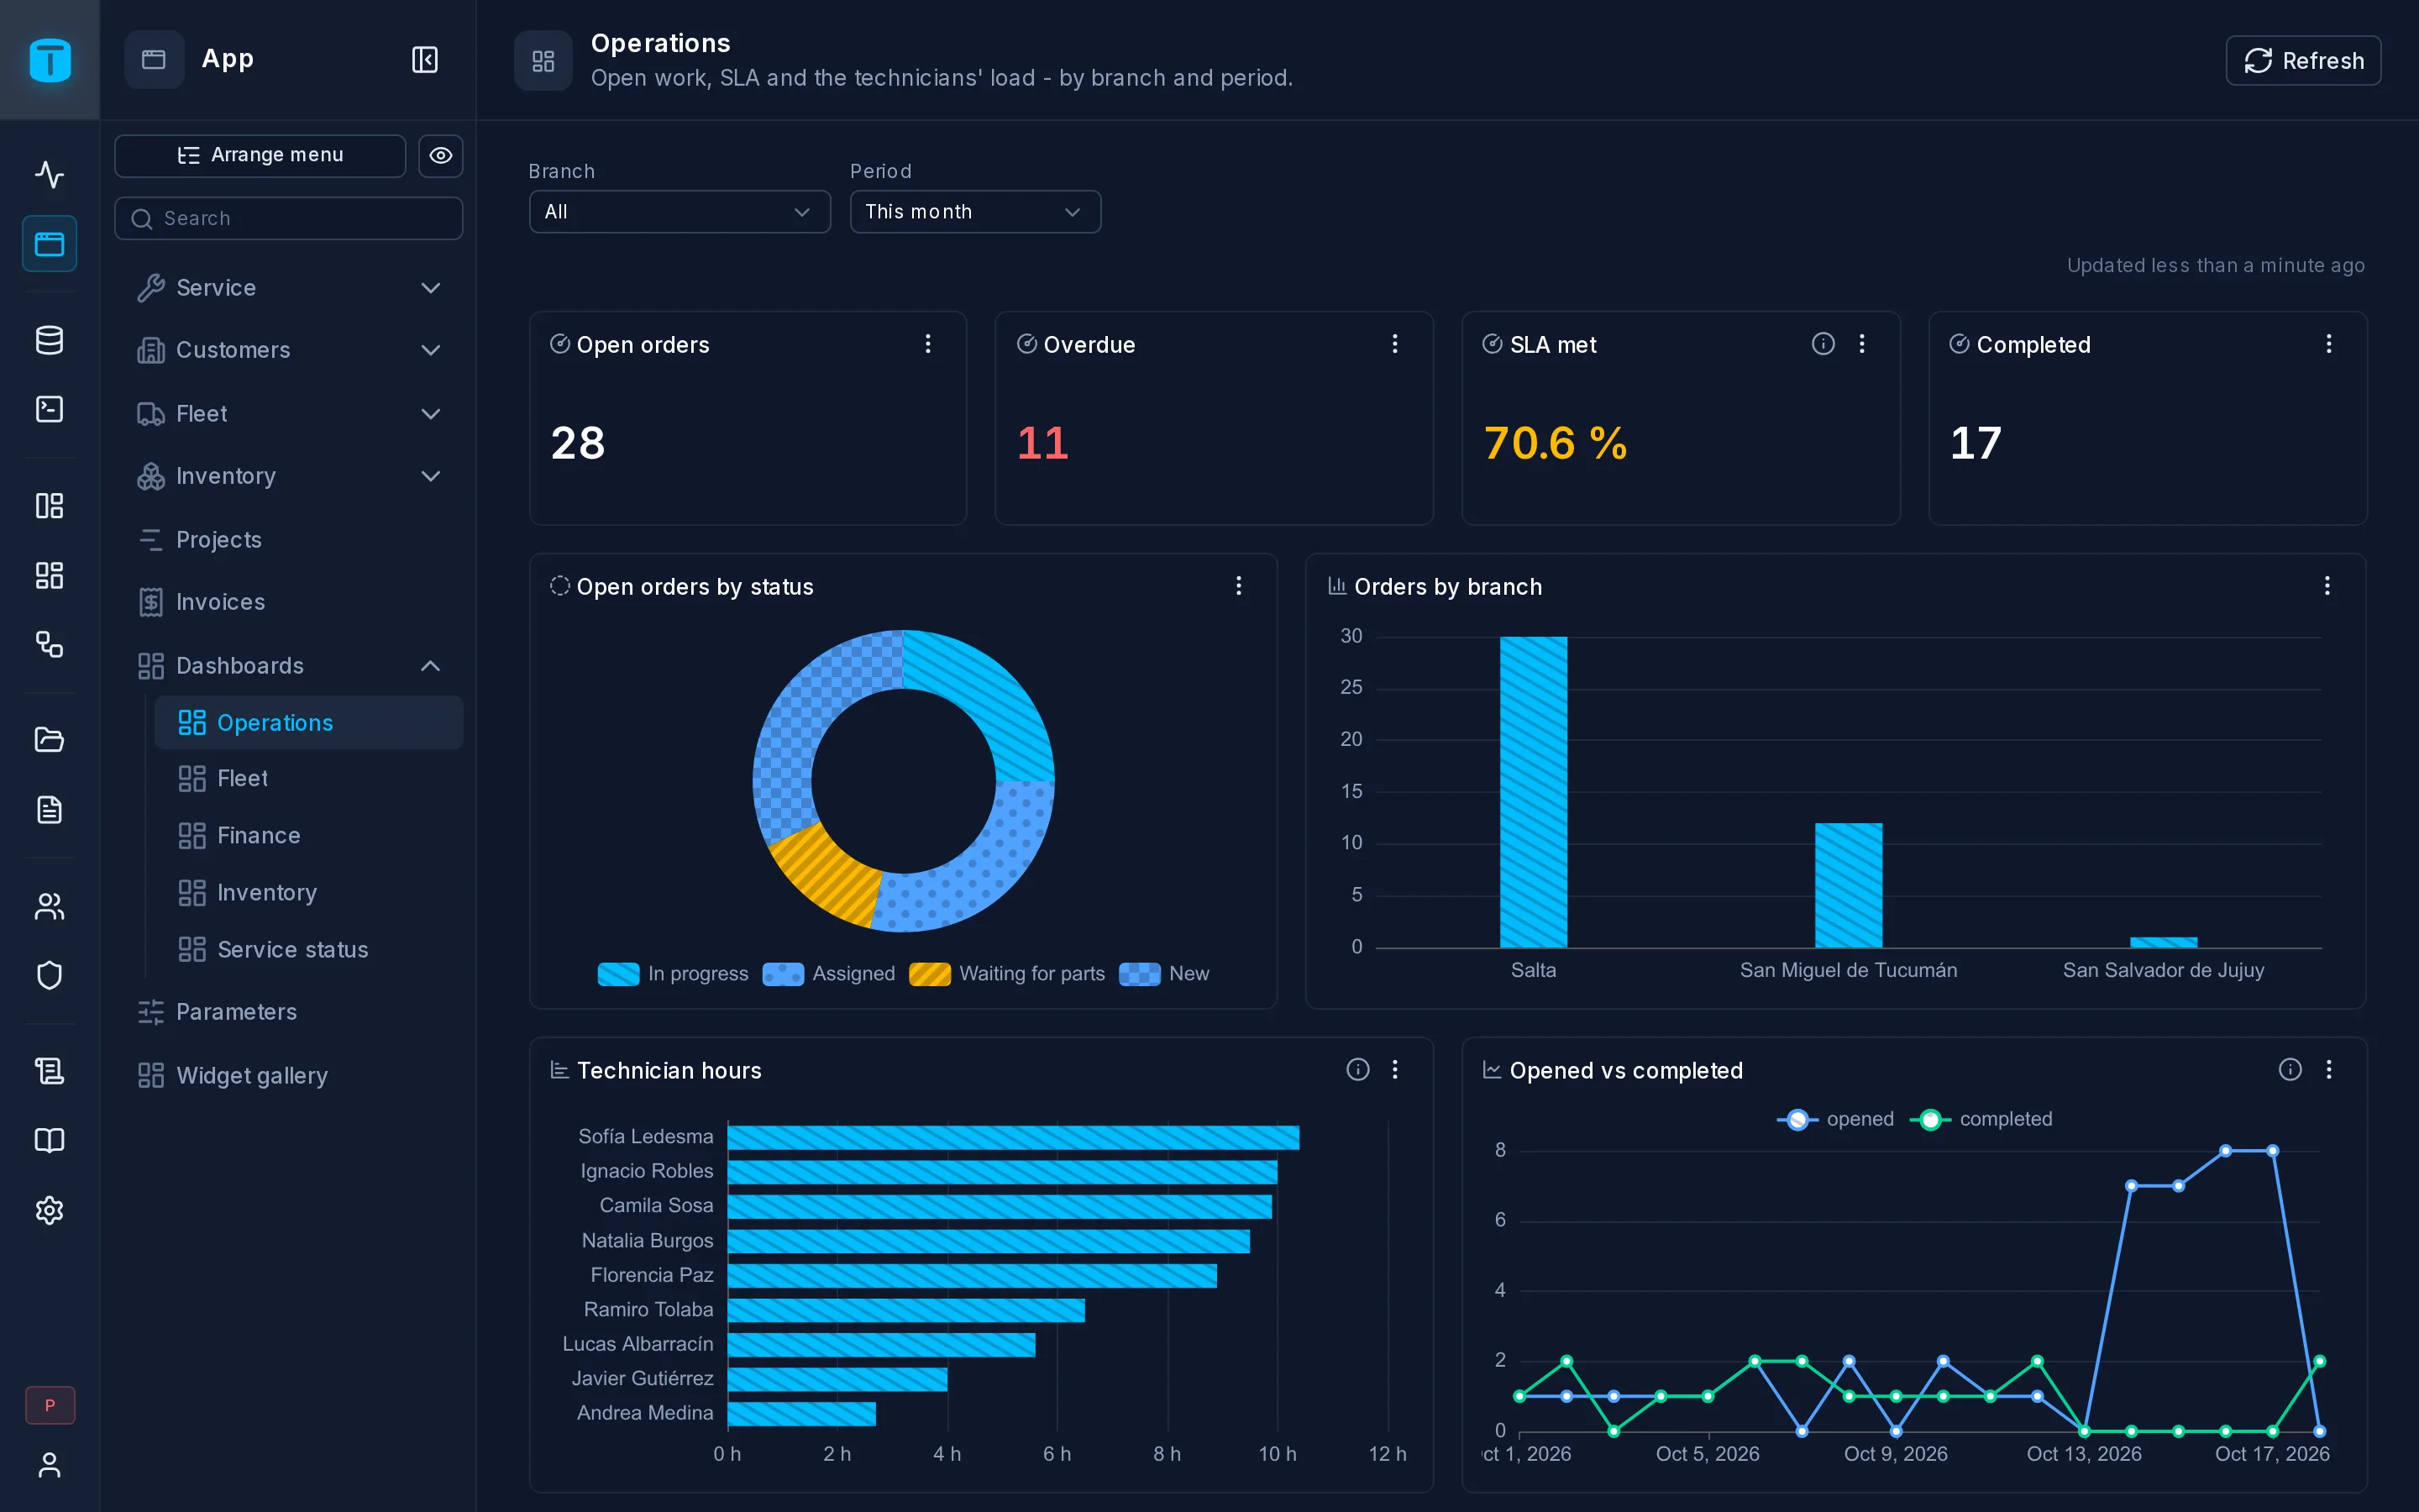Collapse the sidebar using the panel icon
Screen dimensions: 2419x1512
tap(425, 60)
